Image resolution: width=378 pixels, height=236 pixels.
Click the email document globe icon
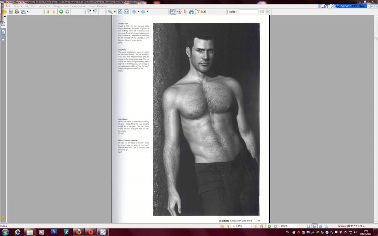coord(23,12)
